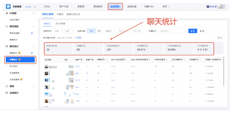Switch to the 关键词 tab
Viewport: 232px width, 113px height.
(60, 14)
